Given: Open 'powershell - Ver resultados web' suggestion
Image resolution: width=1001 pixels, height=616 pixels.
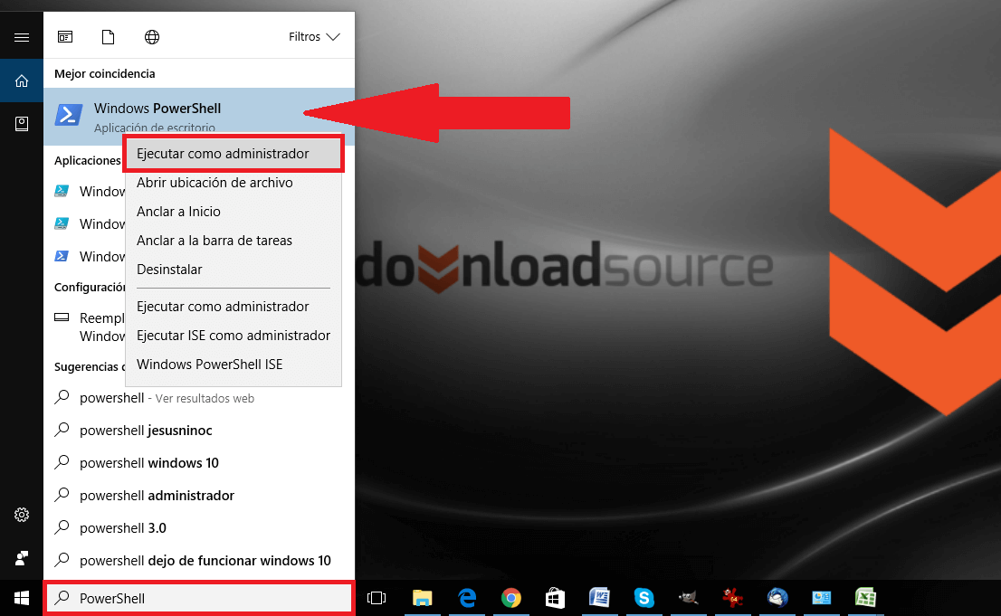Looking at the screenshot, I should point(199,398).
